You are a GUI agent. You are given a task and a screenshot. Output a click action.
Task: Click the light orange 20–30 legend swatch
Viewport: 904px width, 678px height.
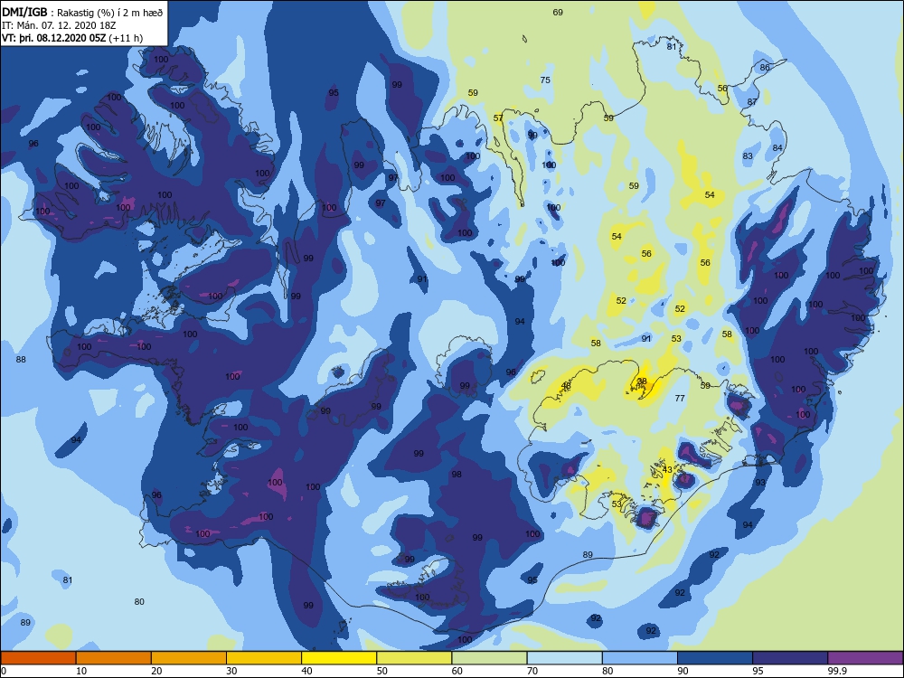click(189, 658)
